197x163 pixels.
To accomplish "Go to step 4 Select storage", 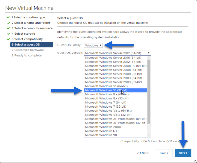I will point(23,34).
